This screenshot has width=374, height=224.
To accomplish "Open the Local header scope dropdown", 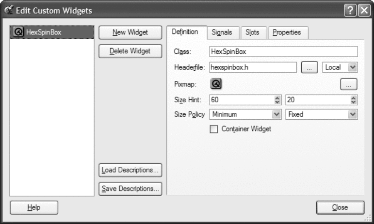I will pos(340,67).
